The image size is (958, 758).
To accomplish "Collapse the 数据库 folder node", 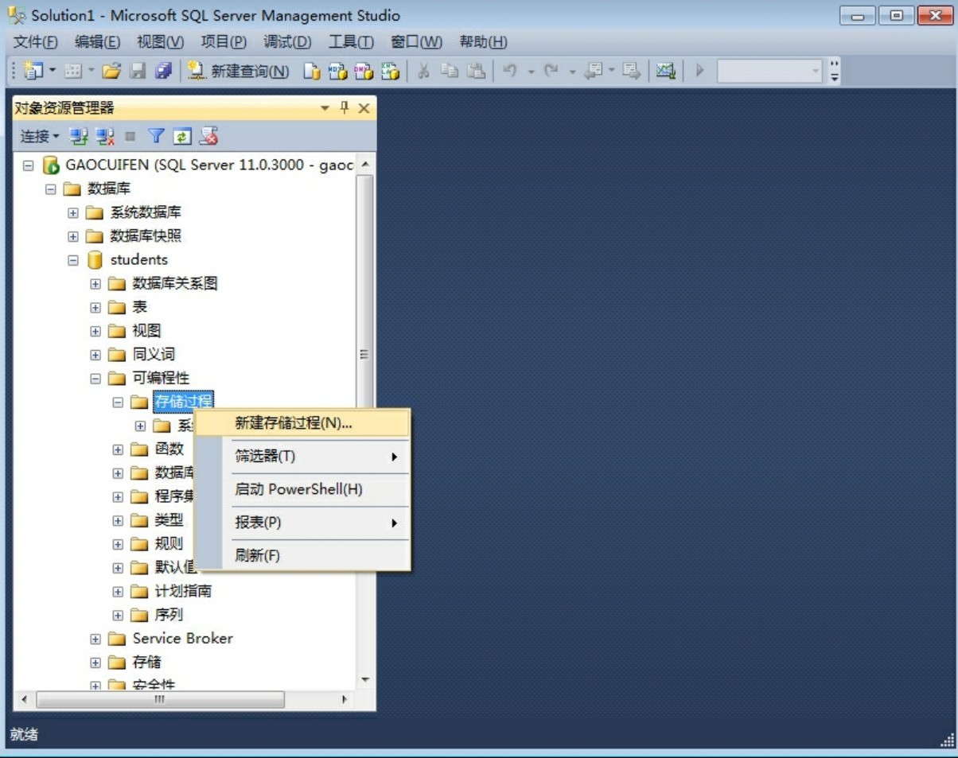I will 51,189.
